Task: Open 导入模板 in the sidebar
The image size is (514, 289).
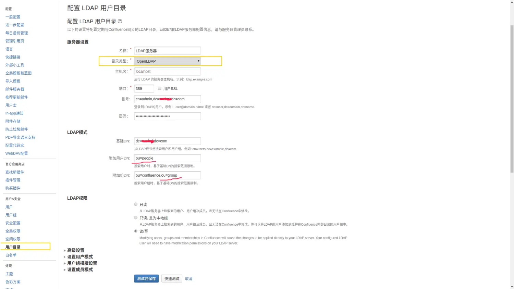Action: (13, 81)
